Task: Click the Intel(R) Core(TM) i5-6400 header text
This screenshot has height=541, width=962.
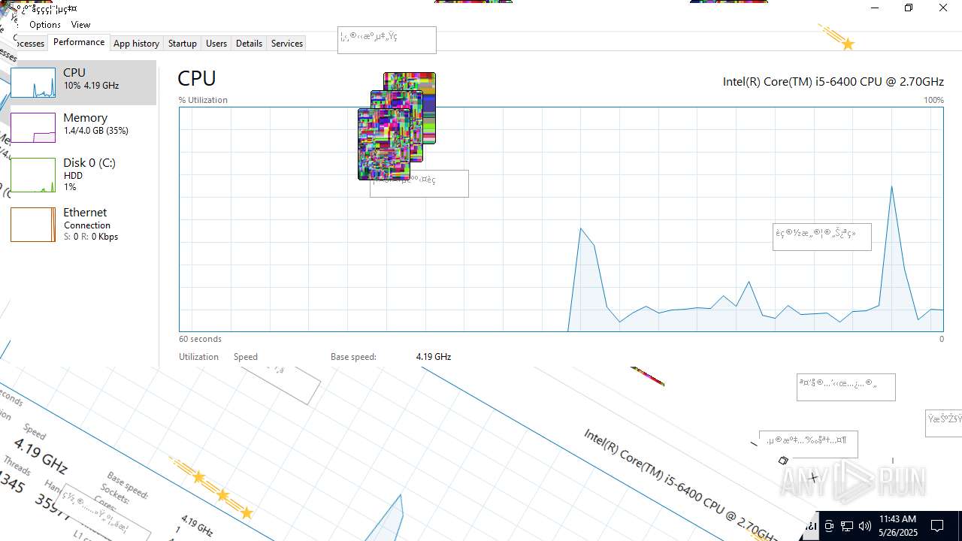Action: tap(833, 81)
